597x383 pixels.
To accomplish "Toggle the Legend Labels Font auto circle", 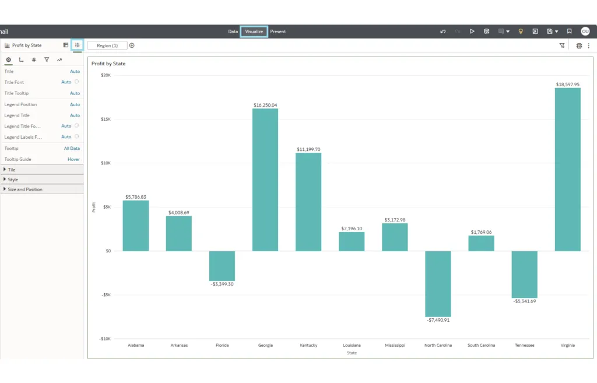I will tap(77, 137).
